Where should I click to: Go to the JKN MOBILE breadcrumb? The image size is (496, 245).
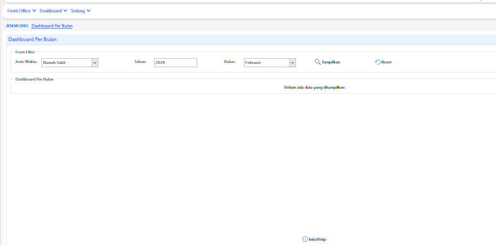17,26
